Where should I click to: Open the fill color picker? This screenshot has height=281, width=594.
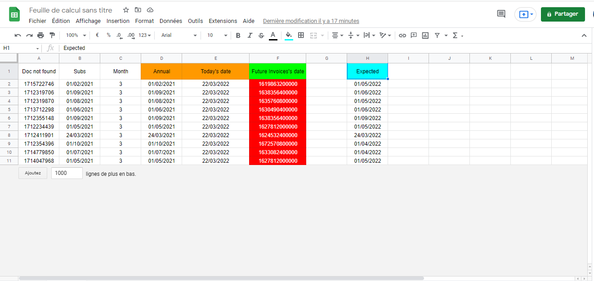289,36
